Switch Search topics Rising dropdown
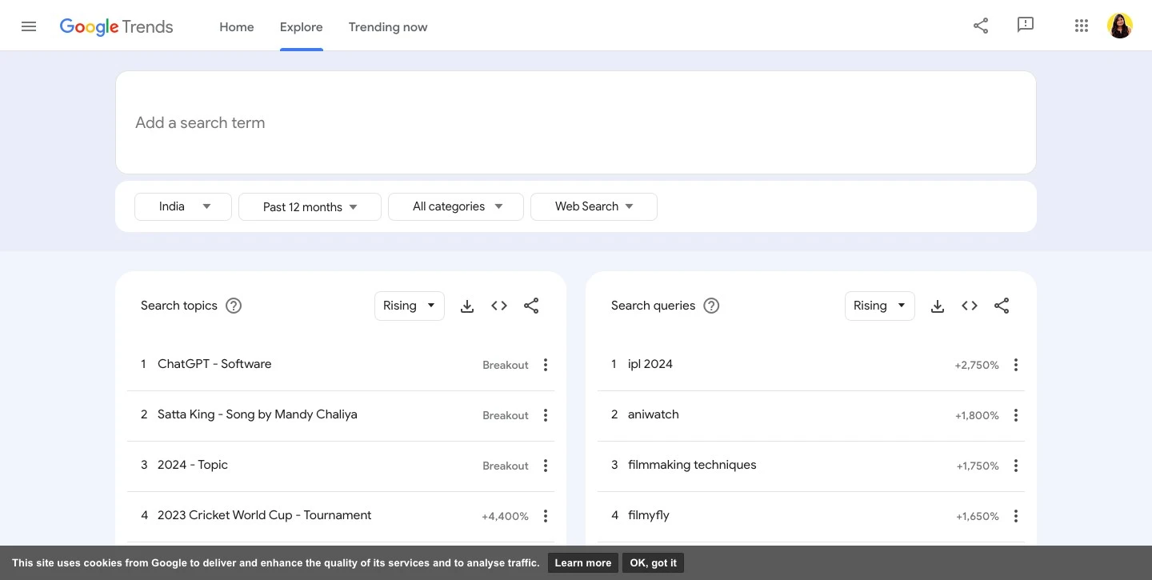 click(409, 306)
